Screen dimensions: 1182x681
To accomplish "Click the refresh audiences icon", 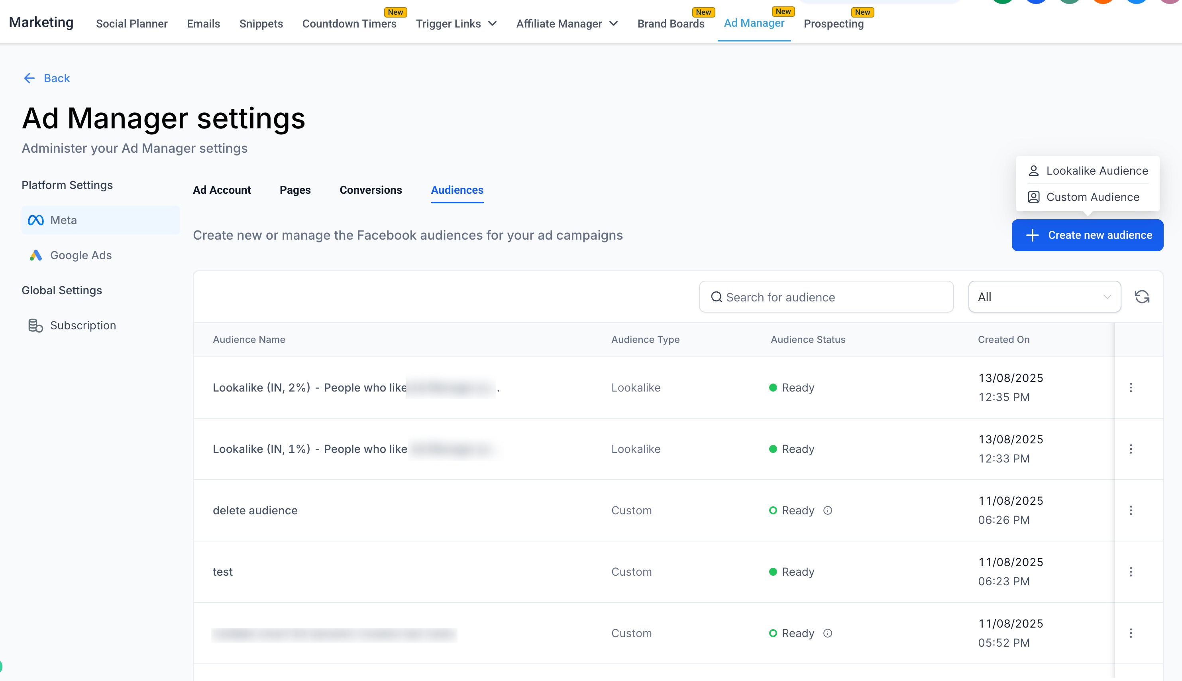I will [1142, 297].
